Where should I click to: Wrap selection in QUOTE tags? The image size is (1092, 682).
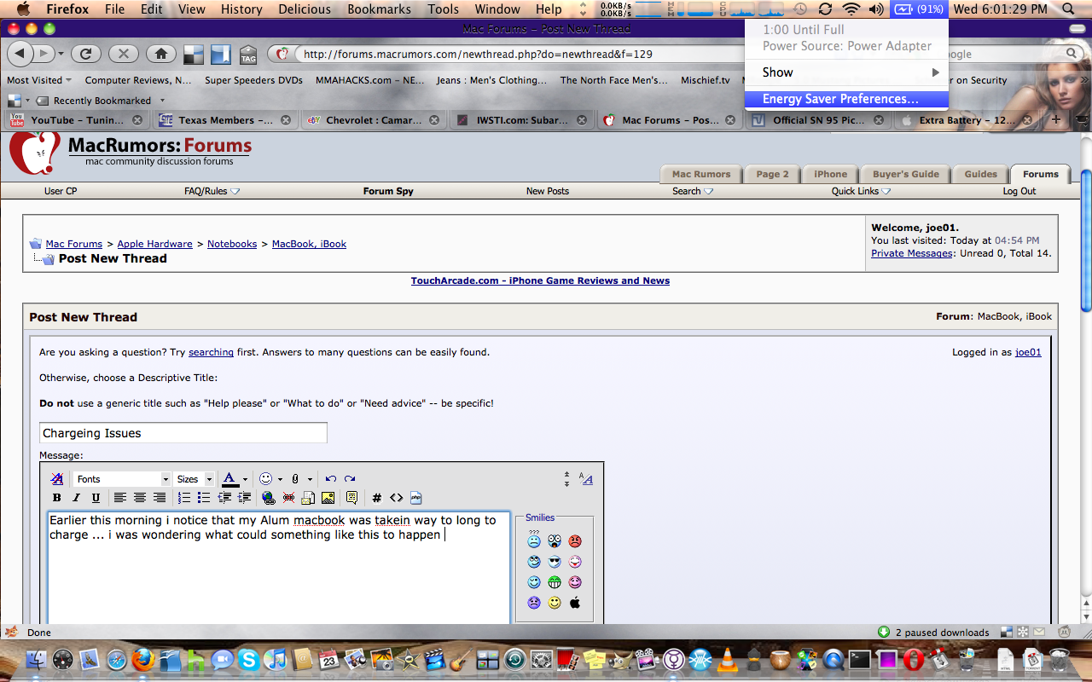[351, 498]
